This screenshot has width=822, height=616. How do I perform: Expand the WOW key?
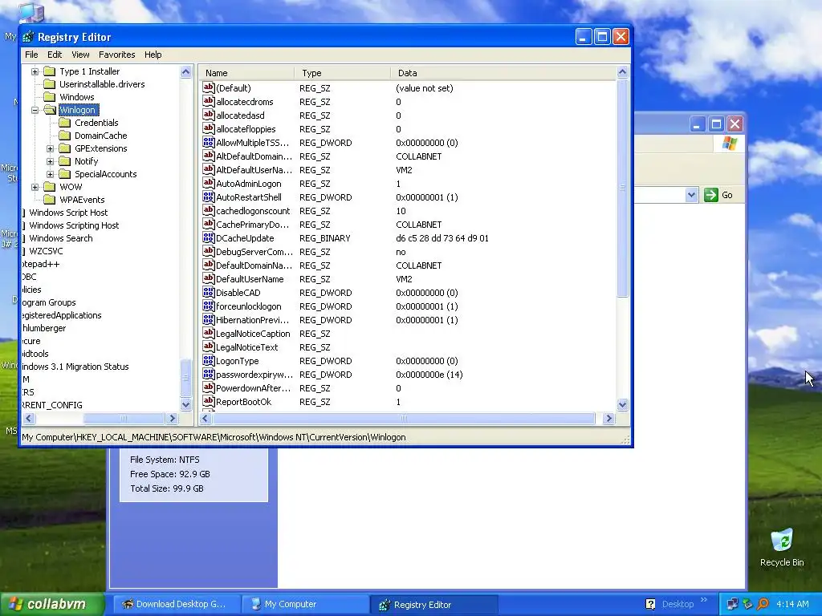(35, 187)
